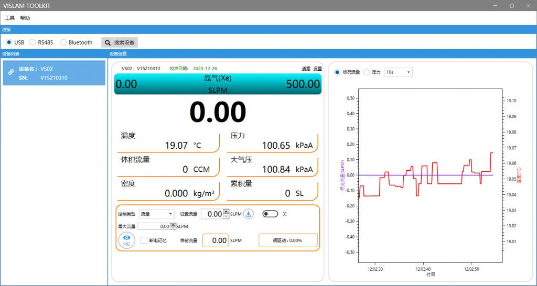Screen dimensions: 537x286
Task: Click the 累积量 0 SL reading
Action: point(273,190)
